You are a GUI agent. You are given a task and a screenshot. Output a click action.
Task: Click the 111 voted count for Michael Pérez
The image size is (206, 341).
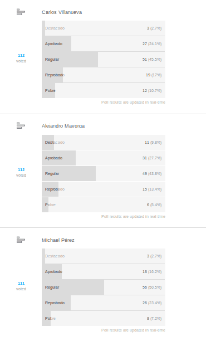tap(21, 286)
